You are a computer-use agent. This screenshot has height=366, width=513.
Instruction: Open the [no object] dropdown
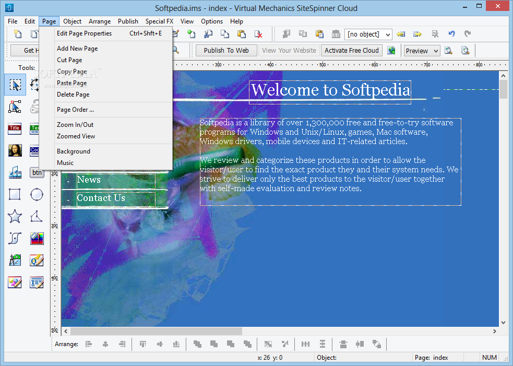click(368, 34)
